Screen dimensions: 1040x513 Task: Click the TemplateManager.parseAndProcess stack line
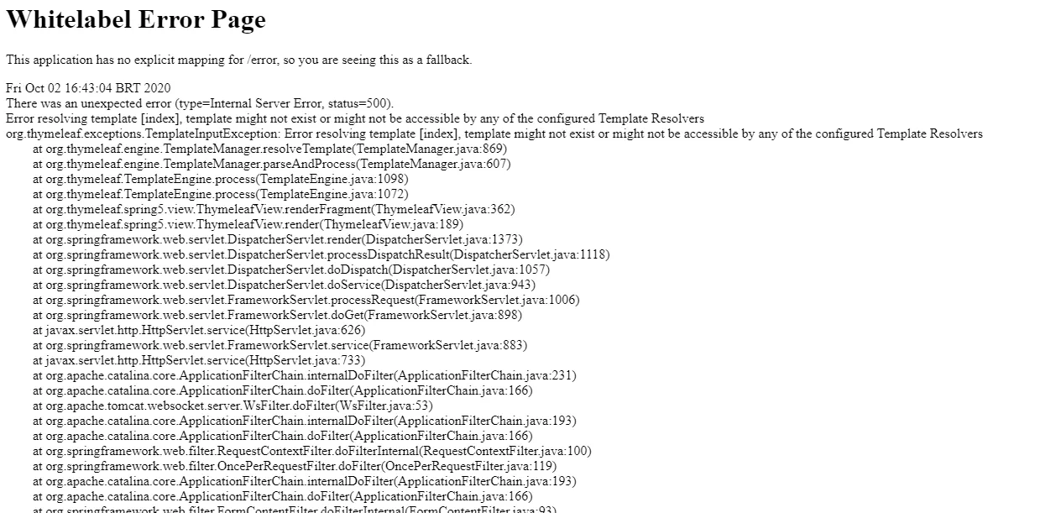point(271,164)
